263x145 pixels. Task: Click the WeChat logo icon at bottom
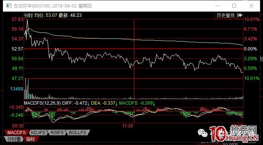pyautogui.click(x=203, y=133)
